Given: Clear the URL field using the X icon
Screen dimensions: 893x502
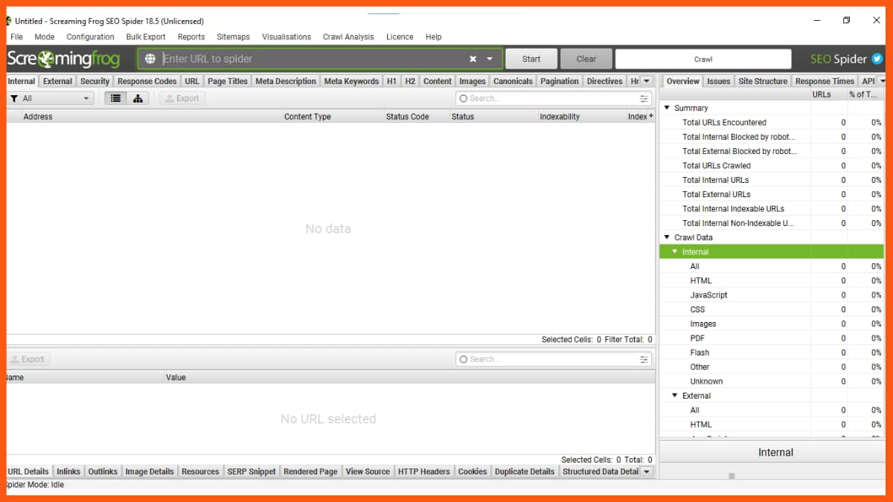Looking at the screenshot, I should click(x=473, y=58).
